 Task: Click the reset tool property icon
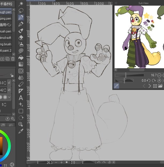pos(7,119)
